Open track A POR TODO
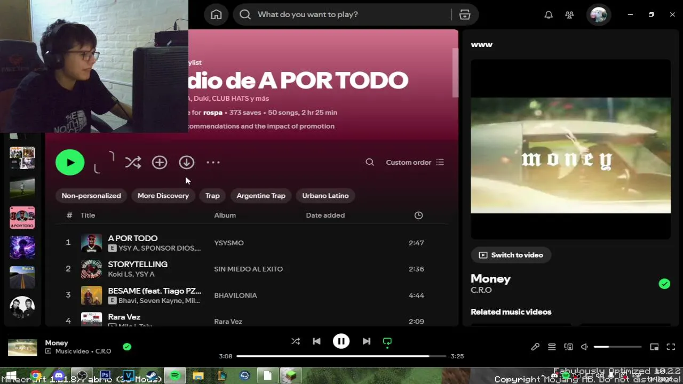 [133, 238]
